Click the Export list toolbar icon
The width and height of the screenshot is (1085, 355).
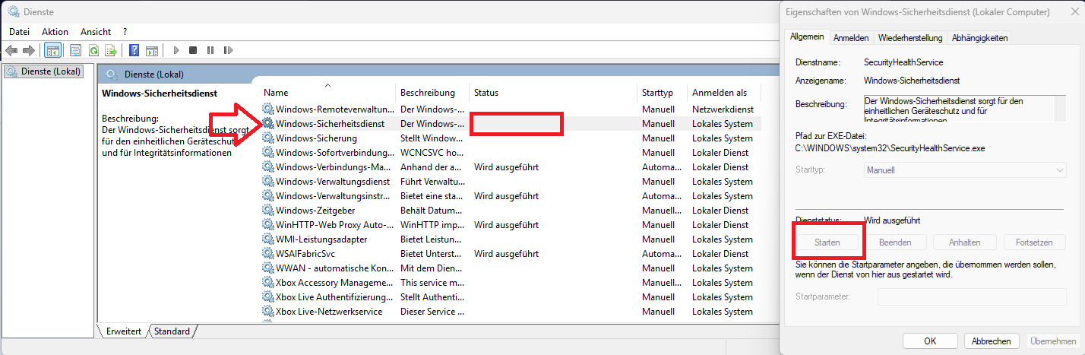(111, 50)
